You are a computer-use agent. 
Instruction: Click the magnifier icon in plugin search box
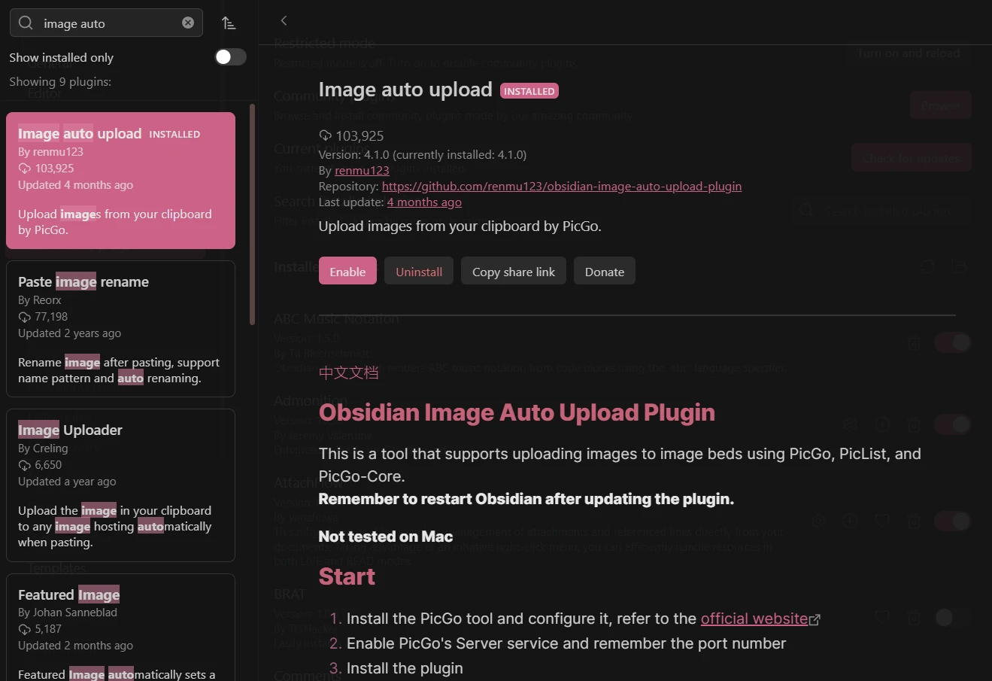[26, 23]
